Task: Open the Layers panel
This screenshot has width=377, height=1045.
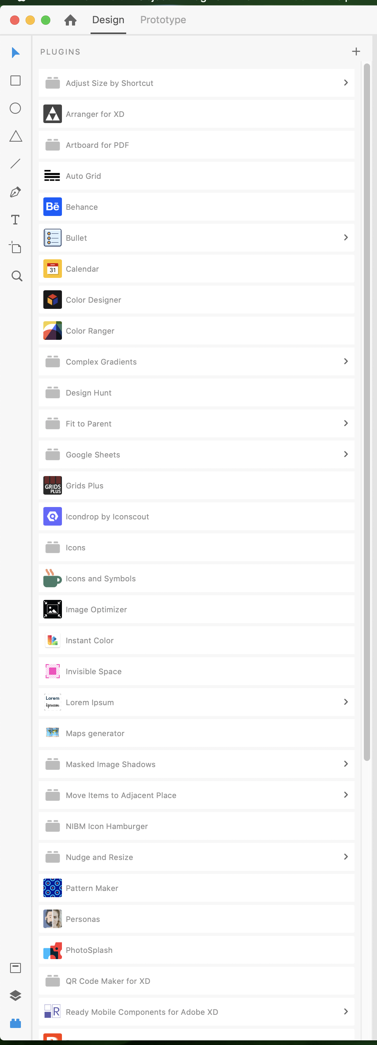Action: click(15, 995)
